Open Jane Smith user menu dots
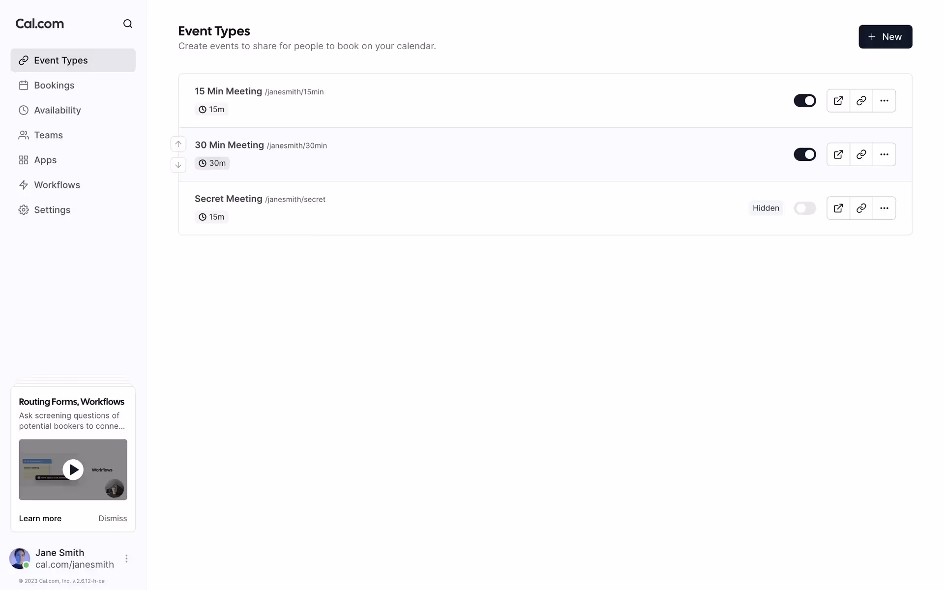Screen dimensions: 944x590 coord(126,559)
